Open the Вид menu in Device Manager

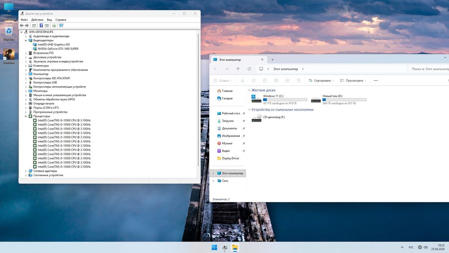pos(49,20)
